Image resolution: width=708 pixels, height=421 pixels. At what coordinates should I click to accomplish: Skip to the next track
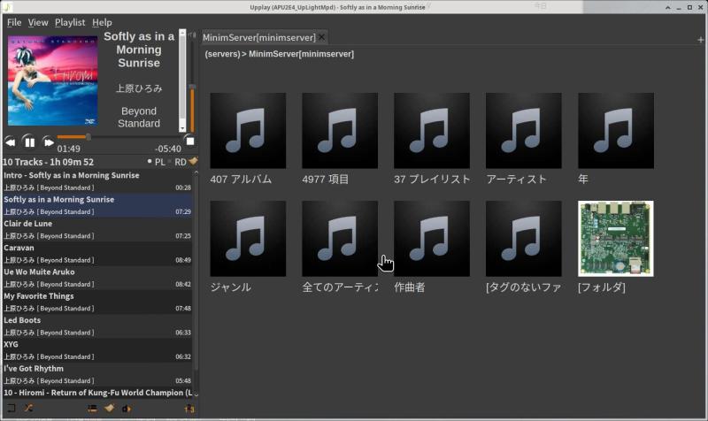(49, 142)
